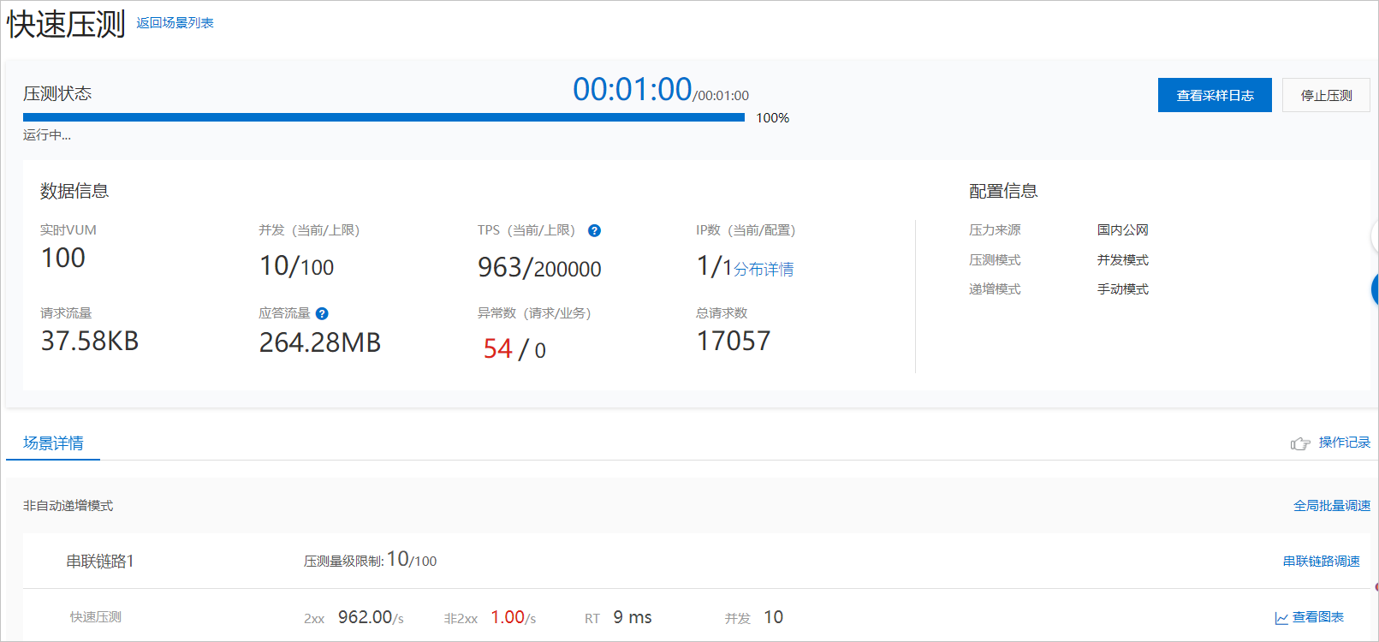
Task: Click the 并发模式 test mode value
Action: [x=1123, y=260]
